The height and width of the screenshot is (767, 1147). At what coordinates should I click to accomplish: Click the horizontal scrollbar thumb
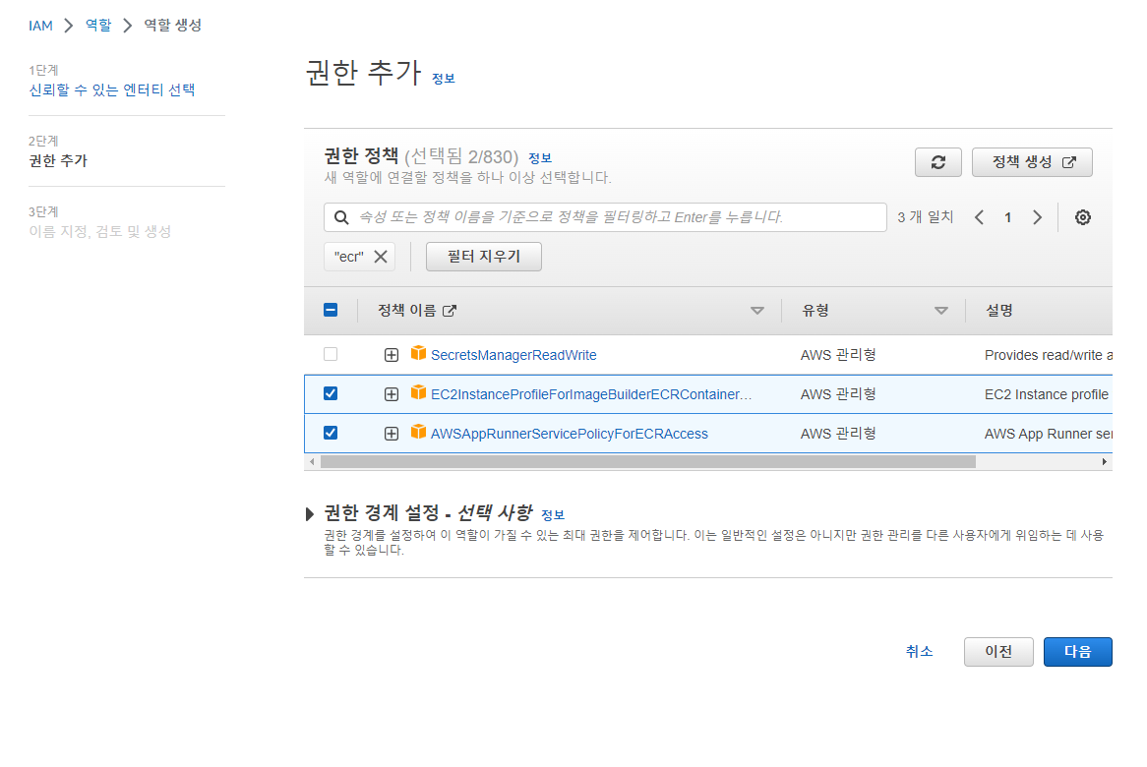tap(647, 461)
